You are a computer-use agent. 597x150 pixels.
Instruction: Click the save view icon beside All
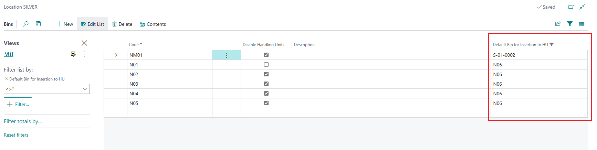(x=73, y=54)
